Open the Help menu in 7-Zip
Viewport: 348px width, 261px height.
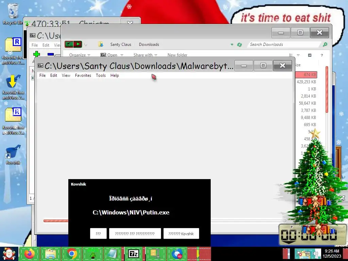pos(115,75)
